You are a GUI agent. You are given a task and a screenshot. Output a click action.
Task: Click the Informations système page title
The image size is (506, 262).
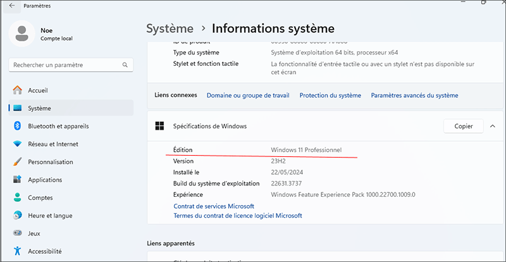click(x=273, y=28)
